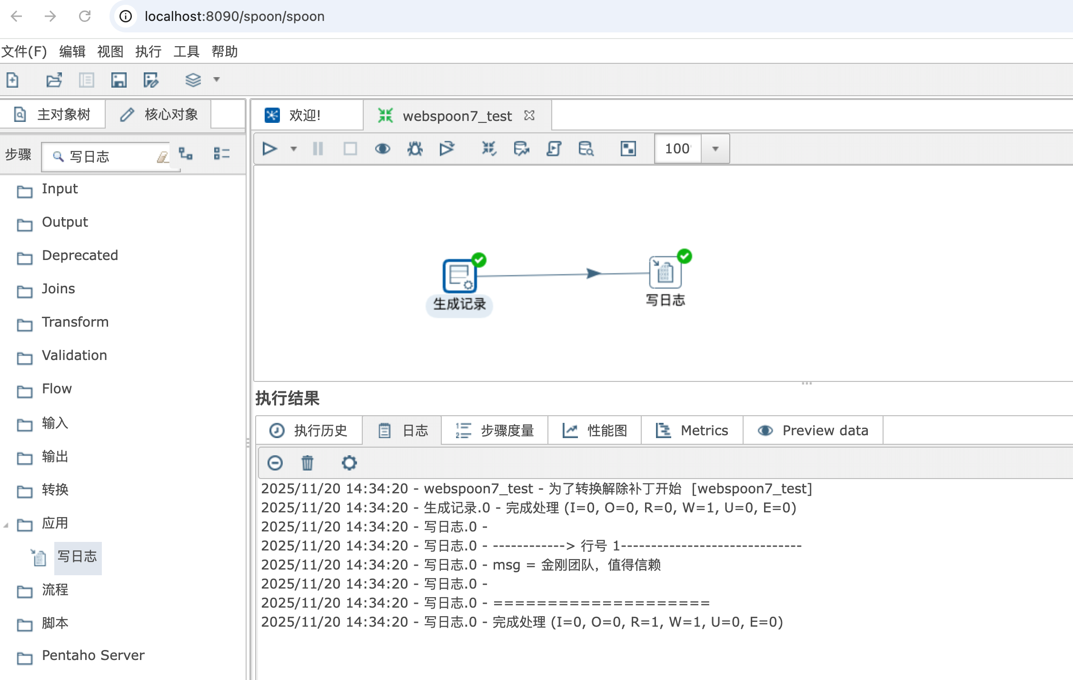Switch to the 主对象树 tab
This screenshot has height=680, width=1073.
(53, 114)
